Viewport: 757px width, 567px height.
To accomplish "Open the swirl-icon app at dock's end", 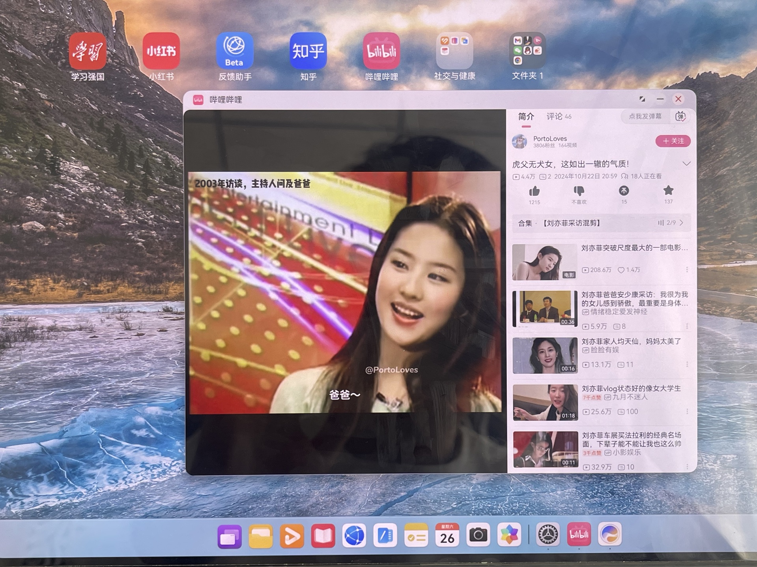I will pos(610,534).
